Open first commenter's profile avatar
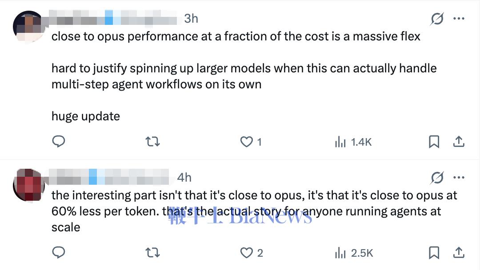The height and width of the screenshot is (270, 480). tap(29, 26)
